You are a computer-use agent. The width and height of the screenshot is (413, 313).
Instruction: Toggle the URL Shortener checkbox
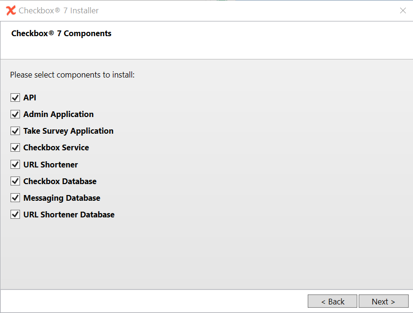pyautogui.click(x=15, y=165)
